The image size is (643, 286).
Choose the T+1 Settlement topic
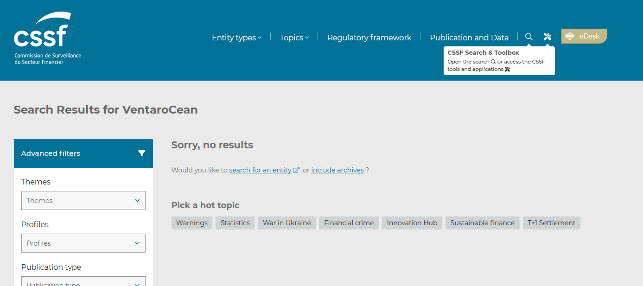tap(551, 223)
